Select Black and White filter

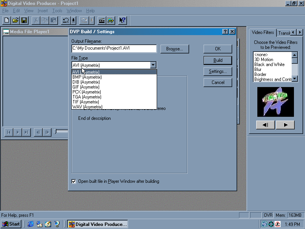[x=273, y=65]
